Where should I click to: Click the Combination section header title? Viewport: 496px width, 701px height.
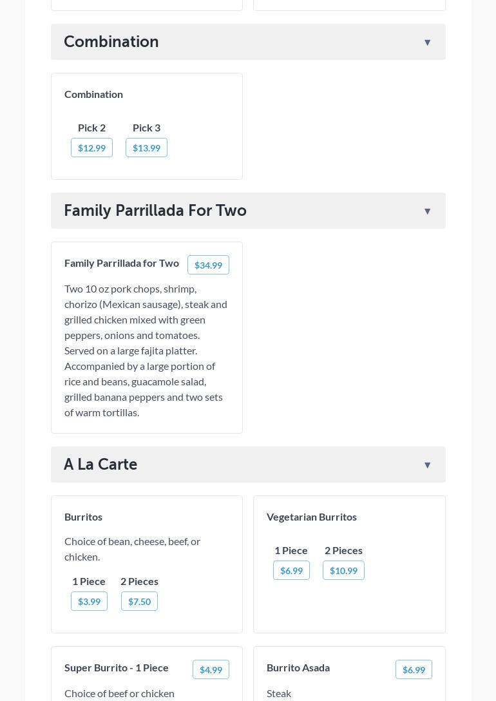(111, 42)
